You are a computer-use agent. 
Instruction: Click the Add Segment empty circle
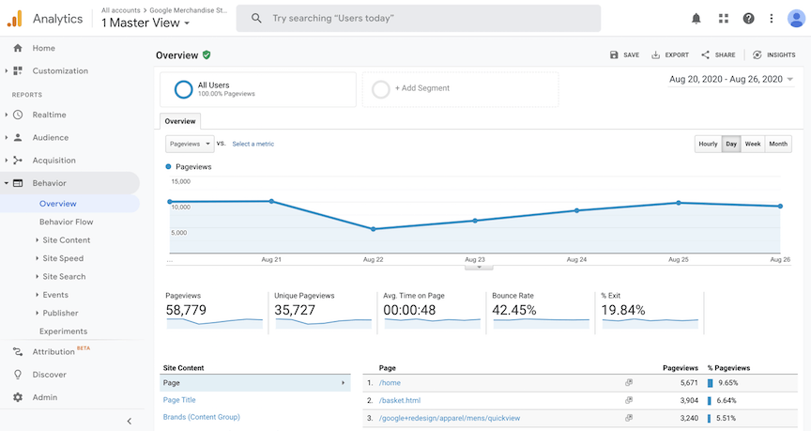pyautogui.click(x=381, y=89)
